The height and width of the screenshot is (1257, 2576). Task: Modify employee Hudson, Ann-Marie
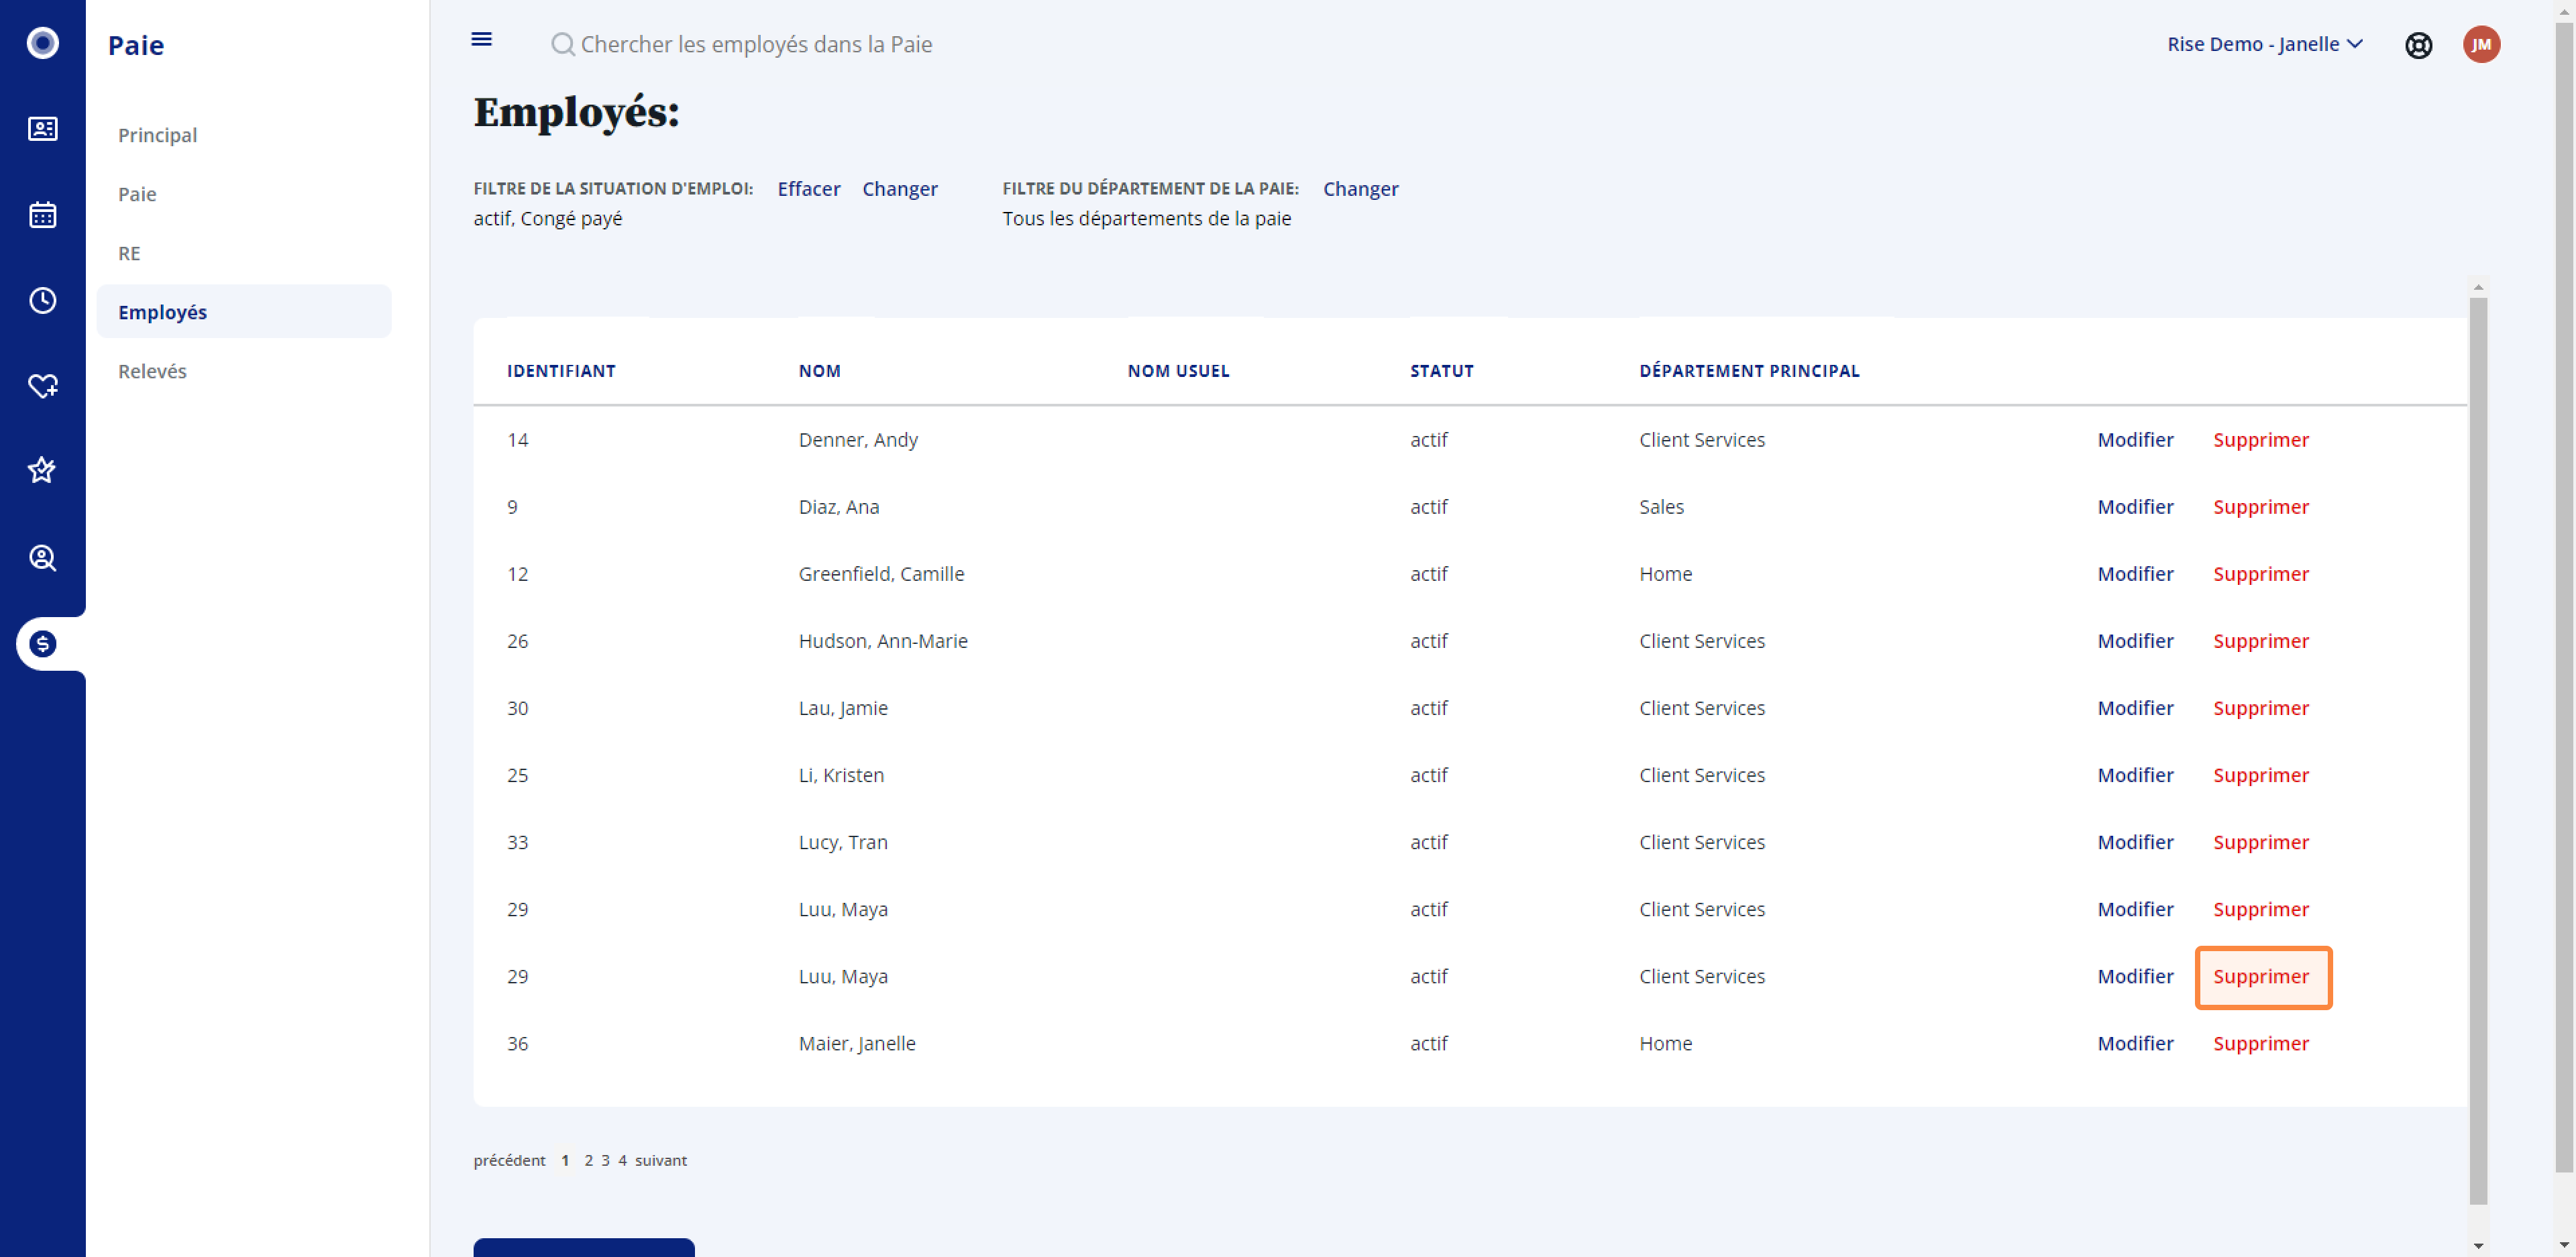[2135, 641]
